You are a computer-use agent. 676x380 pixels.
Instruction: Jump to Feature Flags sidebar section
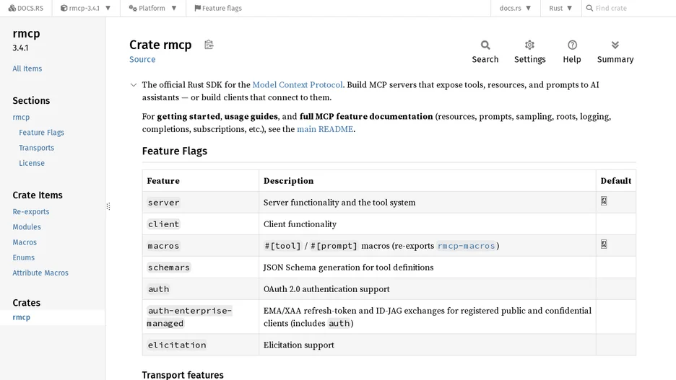[41, 133]
